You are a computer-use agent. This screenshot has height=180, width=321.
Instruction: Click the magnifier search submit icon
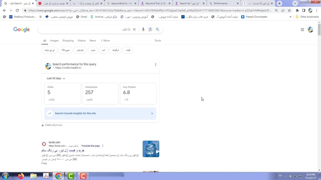157,29
